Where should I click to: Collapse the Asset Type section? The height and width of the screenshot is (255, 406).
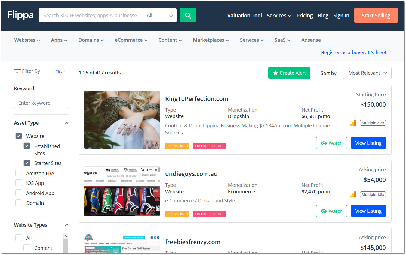click(x=67, y=123)
